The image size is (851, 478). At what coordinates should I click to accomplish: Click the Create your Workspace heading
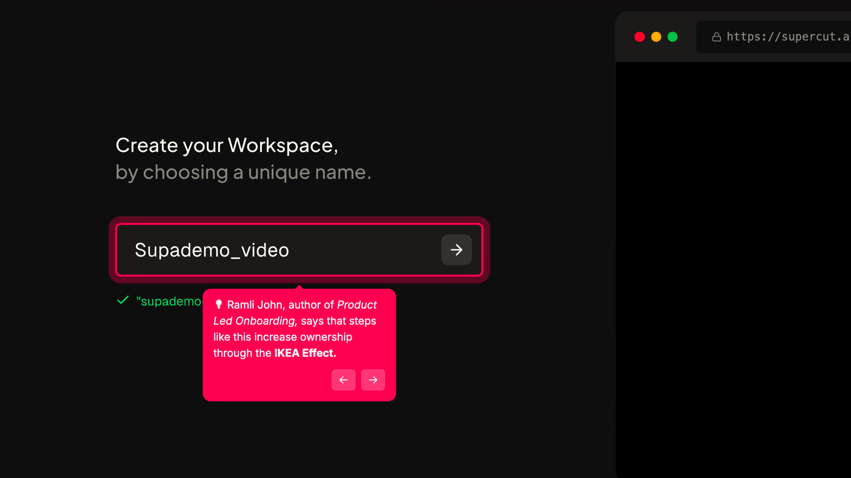pyautogui.click(x=227, y=145)
